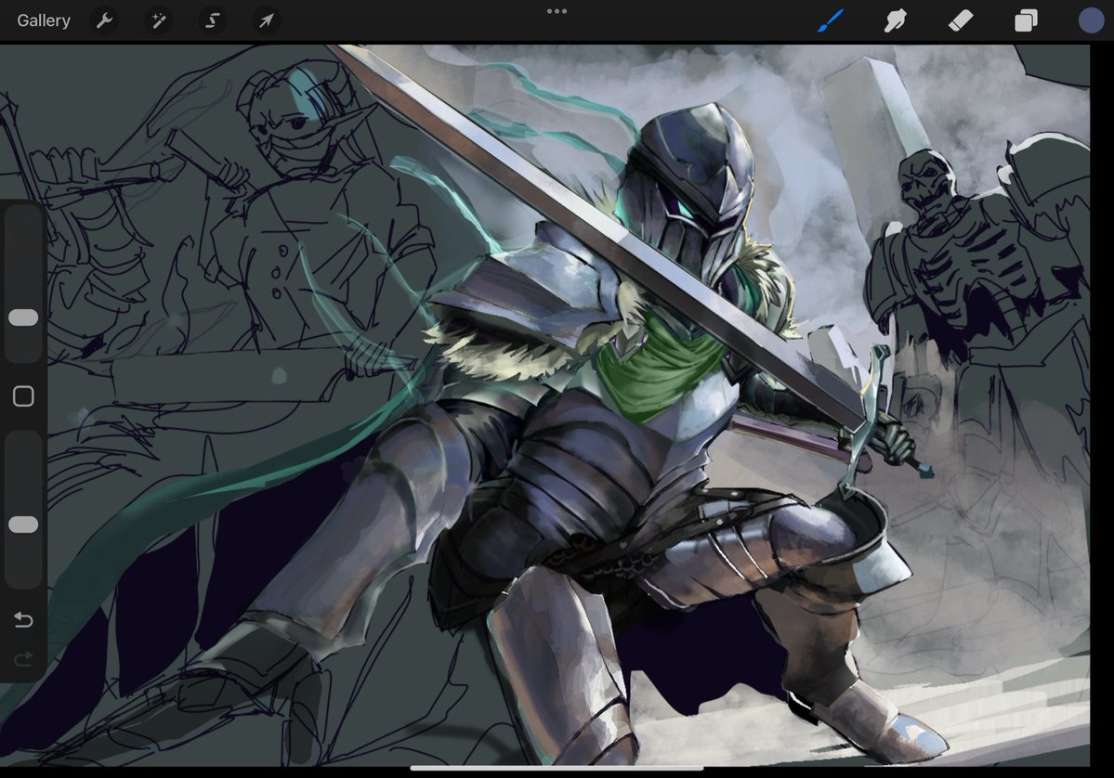Tap the square modify button in the sidebar
Viewport: 1114px width, 778px height.
coord(23,396)
